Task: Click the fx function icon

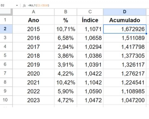Action: [24, 5]
